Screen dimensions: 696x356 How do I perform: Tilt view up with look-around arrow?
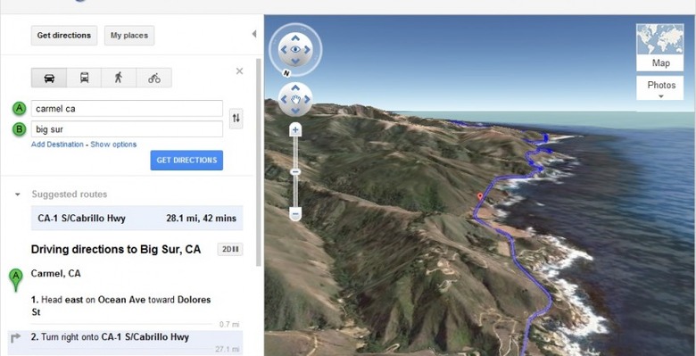click(295, 38)
